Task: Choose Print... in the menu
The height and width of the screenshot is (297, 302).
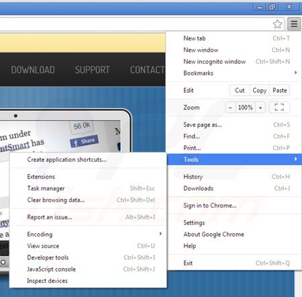Action: (234, 148)
